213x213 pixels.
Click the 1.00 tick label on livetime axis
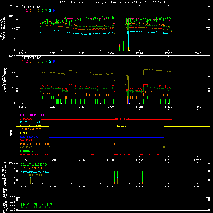pyautogui.click(x=13, y=189)
